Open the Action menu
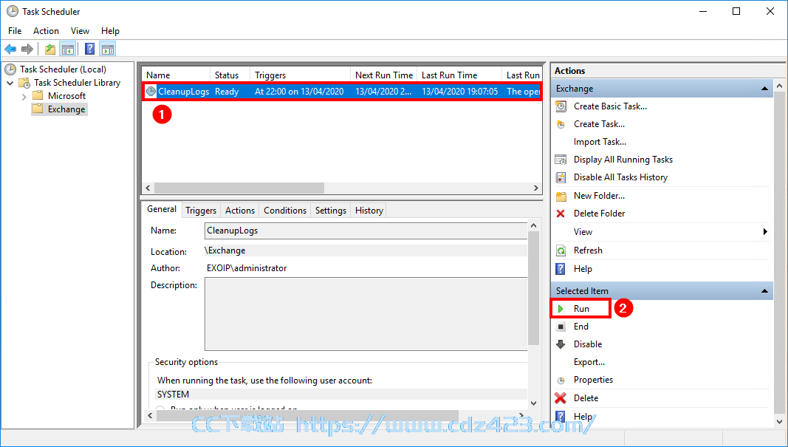Viewport: 788px width, 447px height. point(47,31)
